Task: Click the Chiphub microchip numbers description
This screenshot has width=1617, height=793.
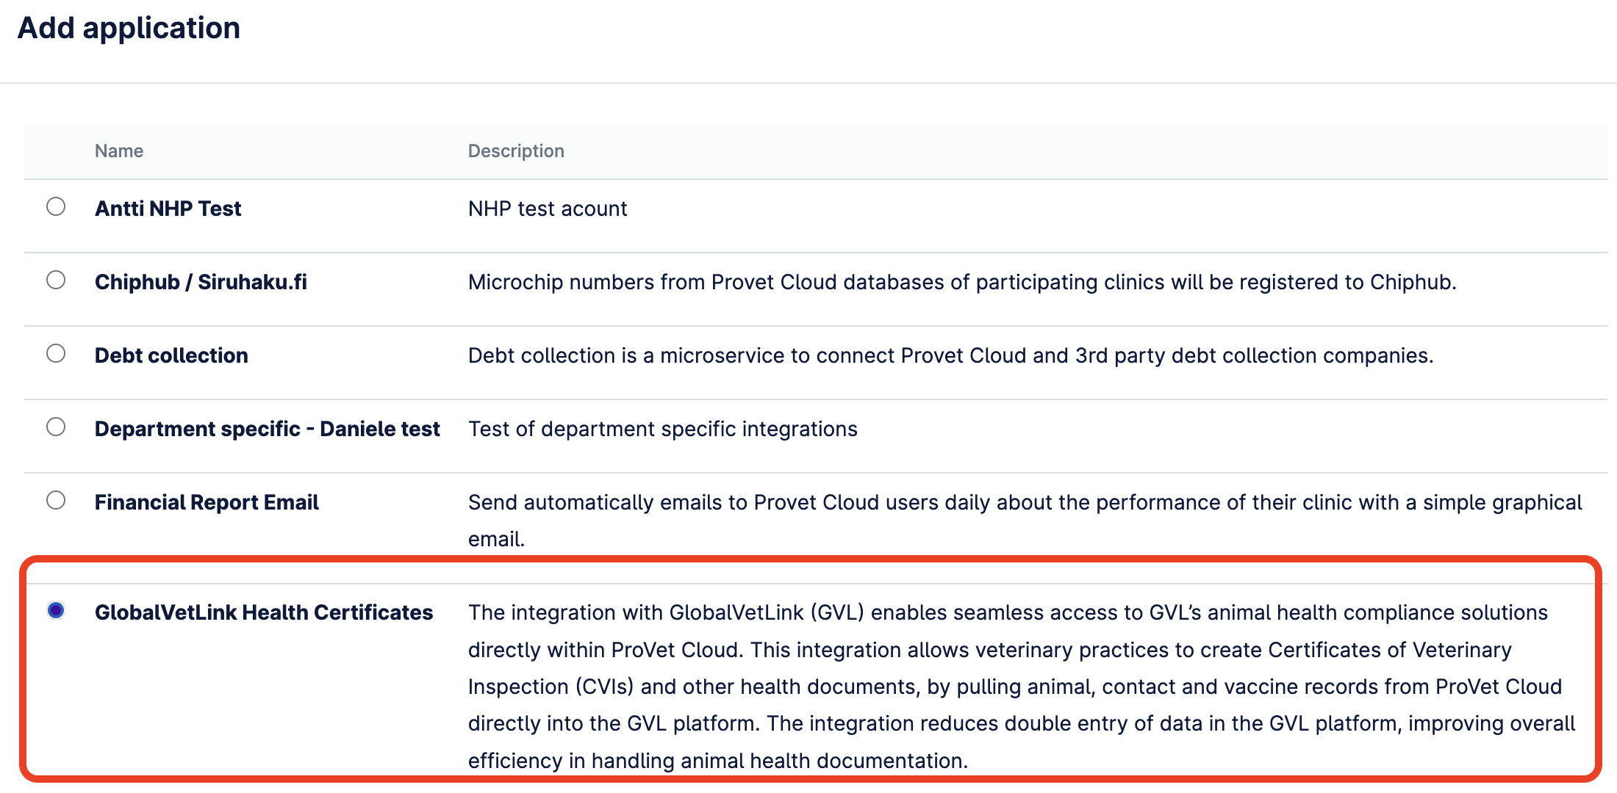Action: (x=962, y=282)
